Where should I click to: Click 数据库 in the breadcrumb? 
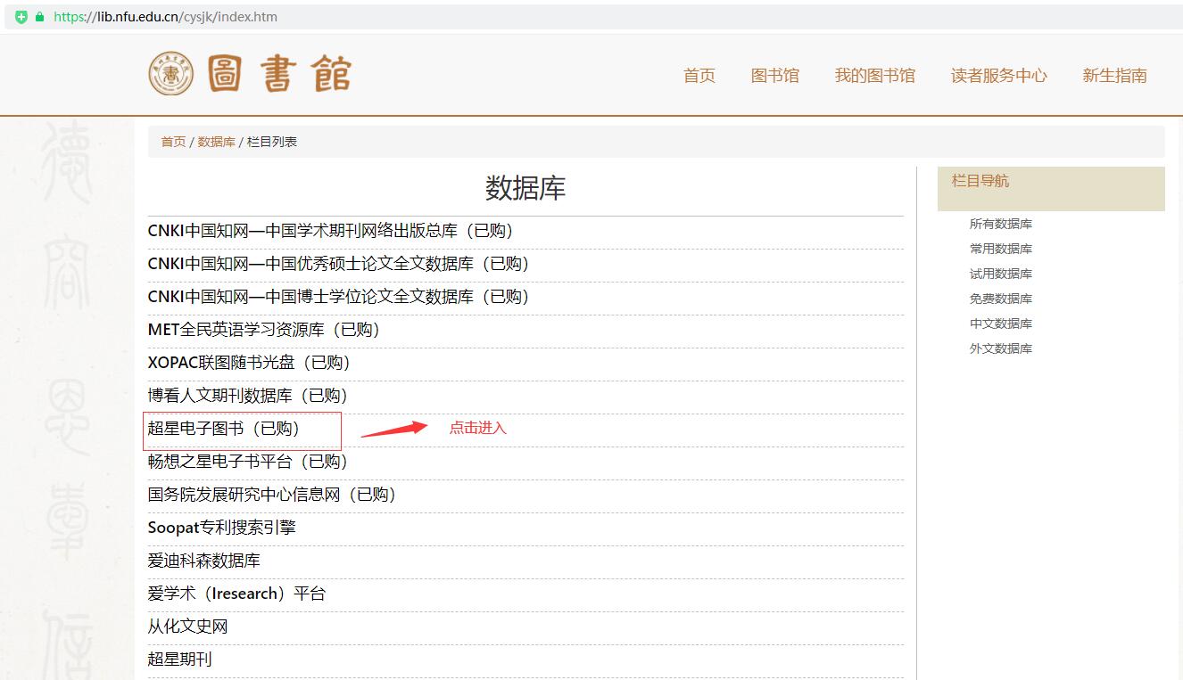point(217,142)
